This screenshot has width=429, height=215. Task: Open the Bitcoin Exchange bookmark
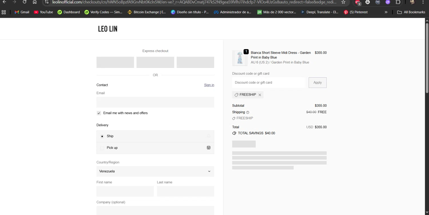pos(147,12)
